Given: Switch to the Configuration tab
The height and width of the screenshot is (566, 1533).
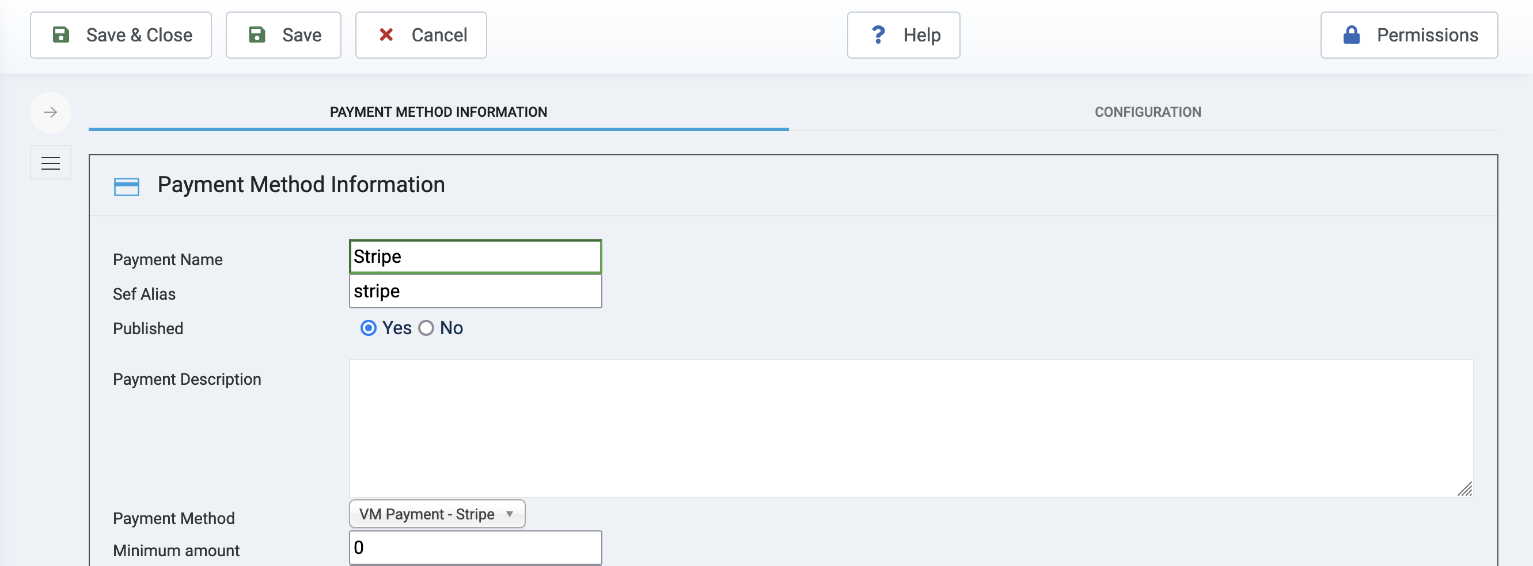Looking at the screenshot, I should pos(1147,112).
